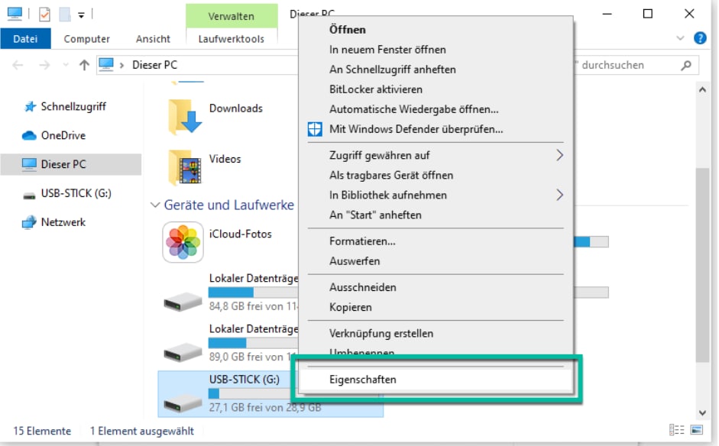719x446 pixels.
Task: Click the search magnifier icon
Action: coord(687,66)
